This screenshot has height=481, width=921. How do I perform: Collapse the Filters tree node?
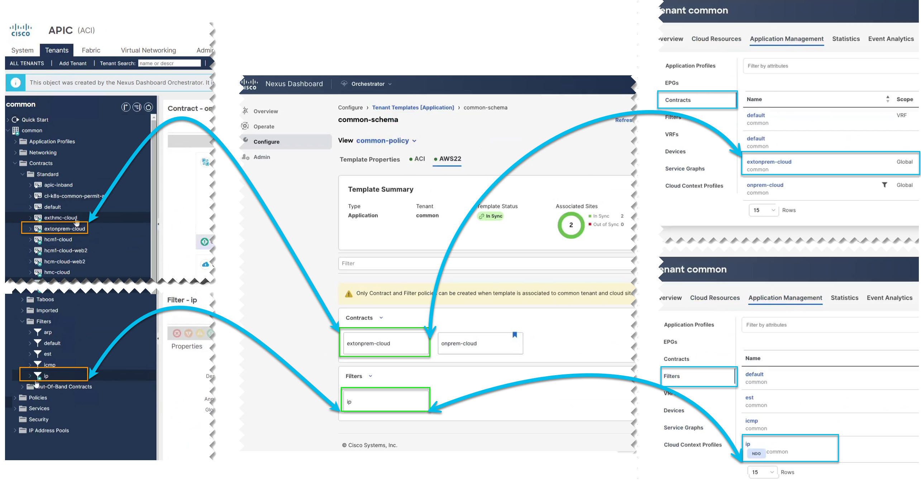pos(22,321)
